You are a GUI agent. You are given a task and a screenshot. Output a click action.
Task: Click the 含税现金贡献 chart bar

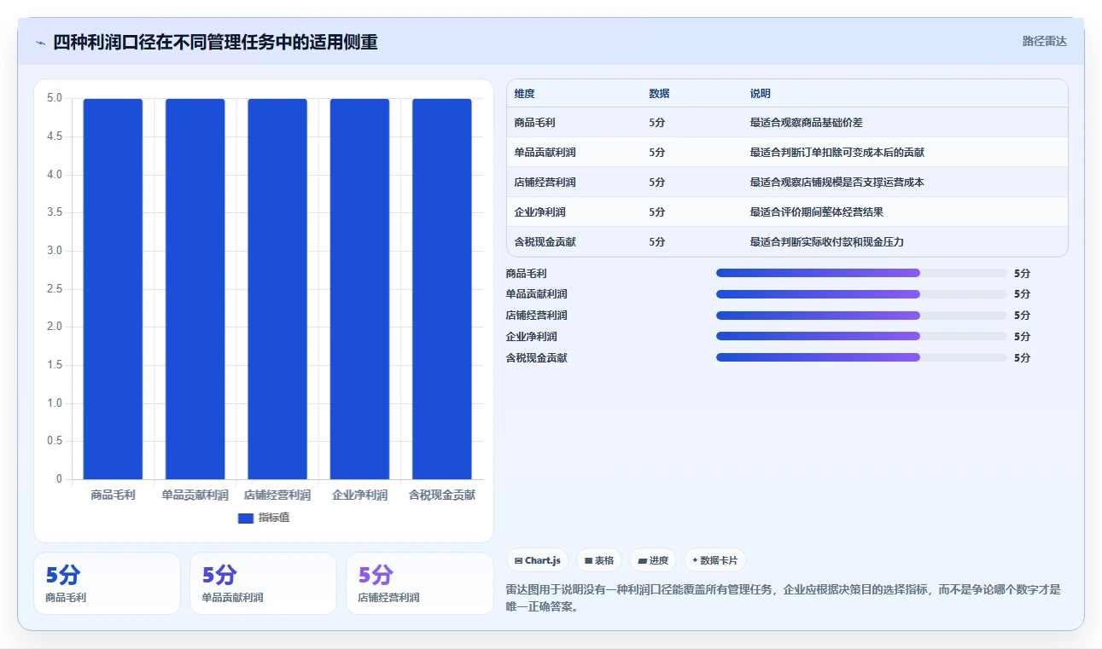tap(442, 289)
